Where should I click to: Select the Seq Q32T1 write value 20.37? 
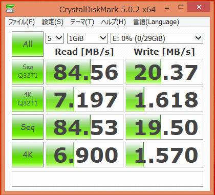tap(164, 72)
